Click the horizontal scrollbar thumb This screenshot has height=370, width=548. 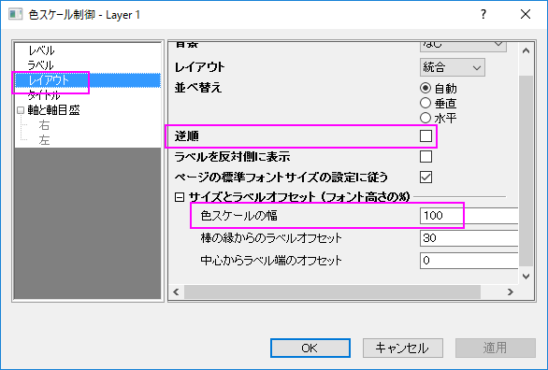click(x=332, y=292)
